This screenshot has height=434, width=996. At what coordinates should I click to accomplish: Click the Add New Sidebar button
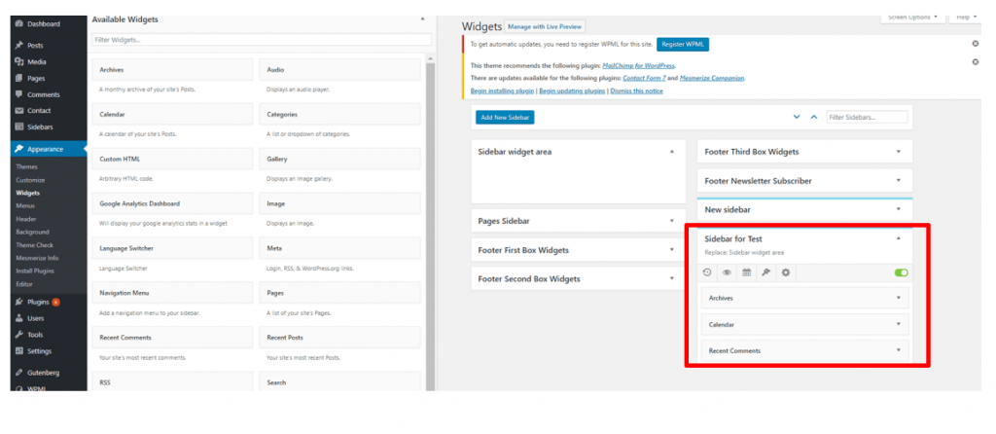click(505, 117)
